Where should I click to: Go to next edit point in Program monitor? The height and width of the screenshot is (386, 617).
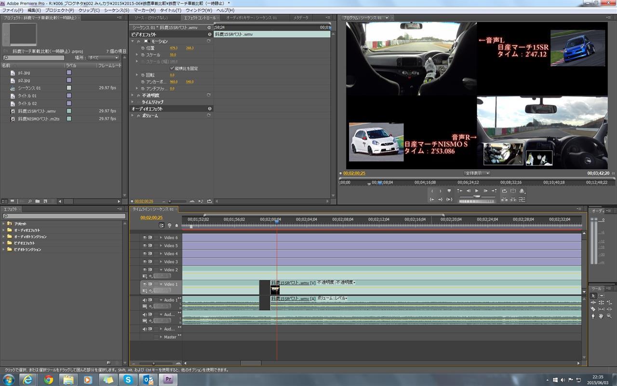point(494,191)
